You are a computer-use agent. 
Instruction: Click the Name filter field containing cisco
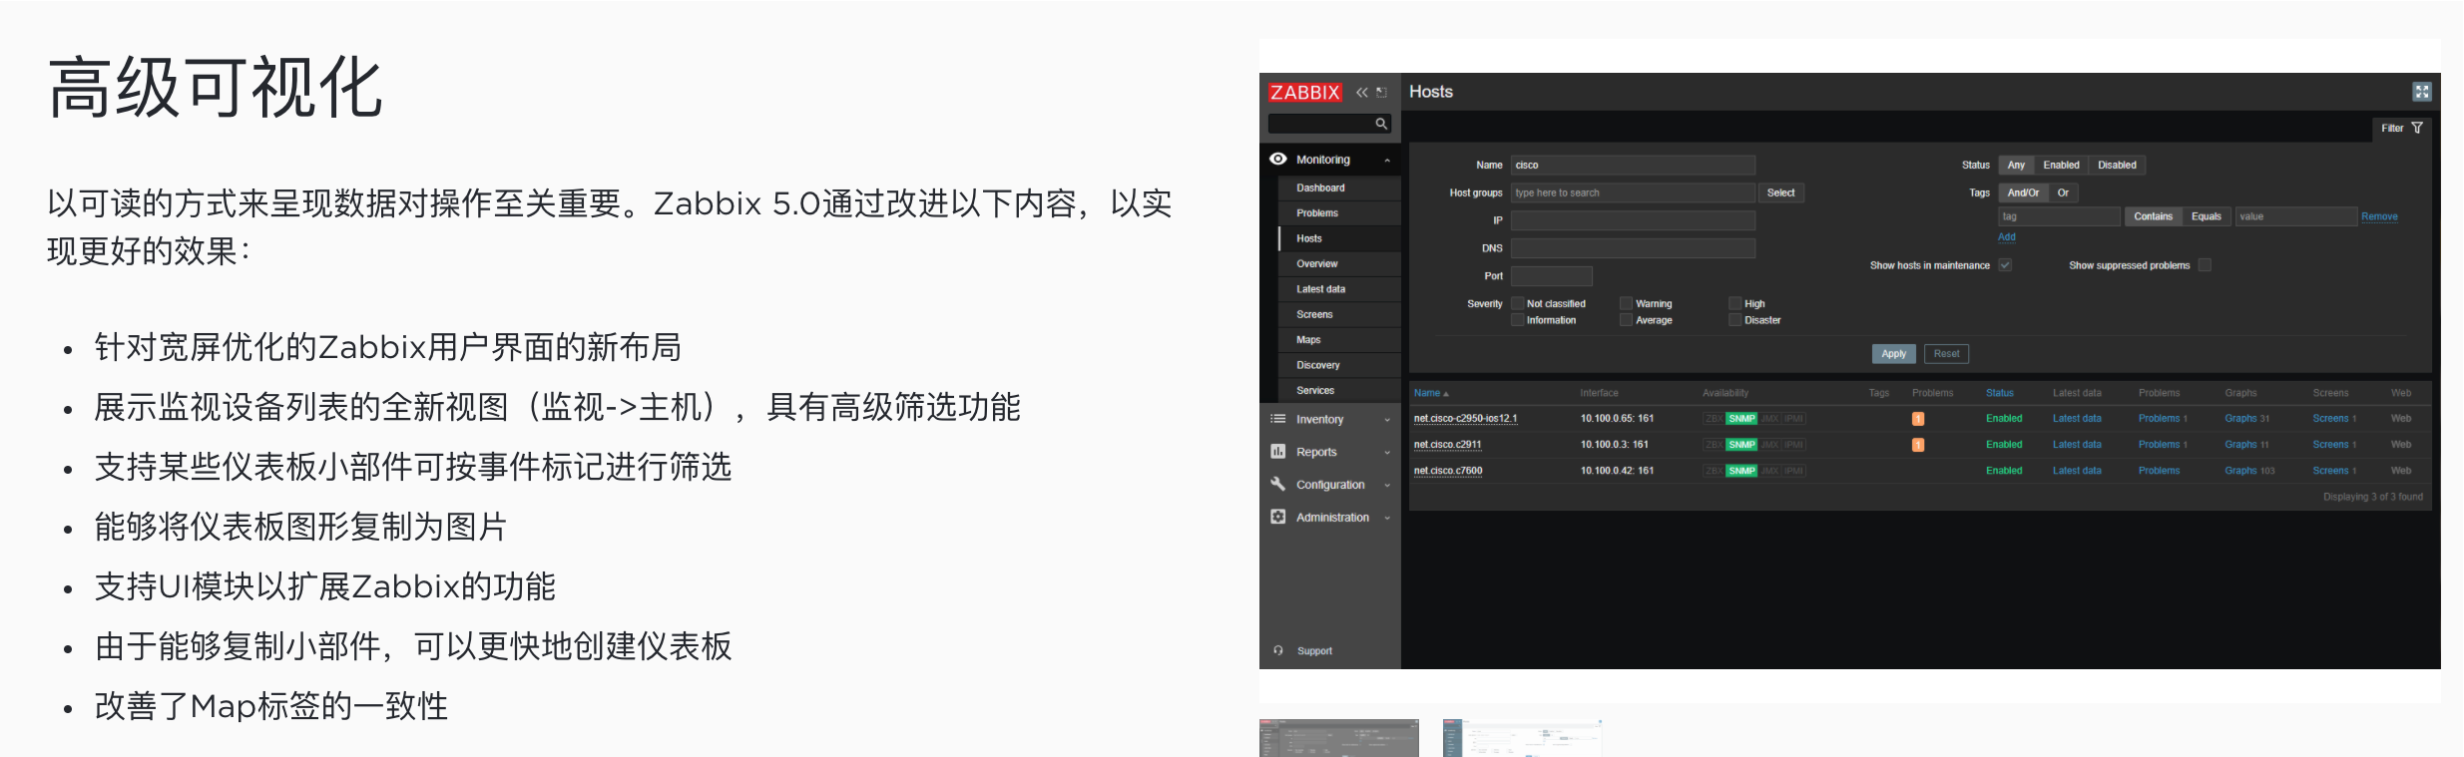tap(1633, 165)
